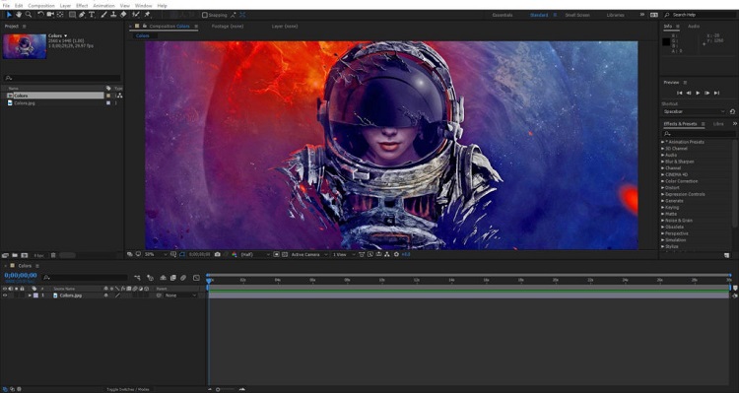Open the Effect menu
This screenshot has width=739, height=393.
(82, 6)
